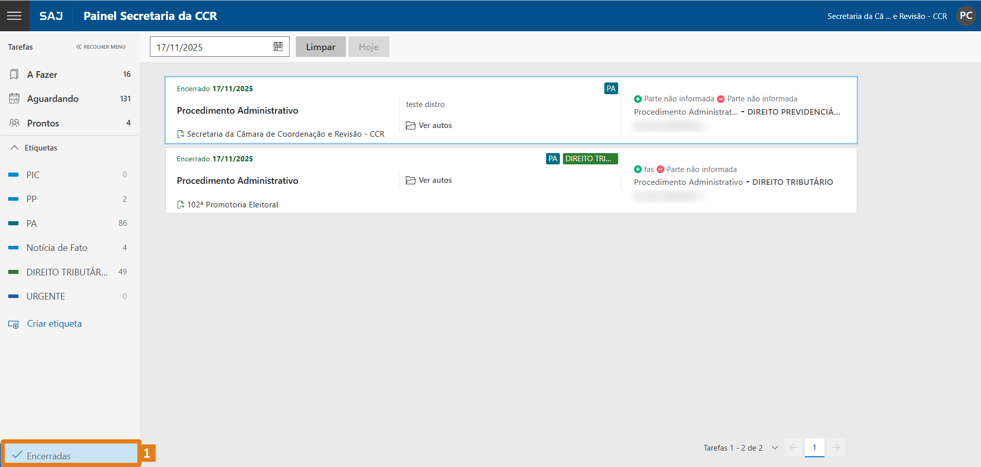Image resolution: width=981 pixels, height=467 pixels.
Task: Go to page 1 in pagination
Action: click(x=814, y=448)
